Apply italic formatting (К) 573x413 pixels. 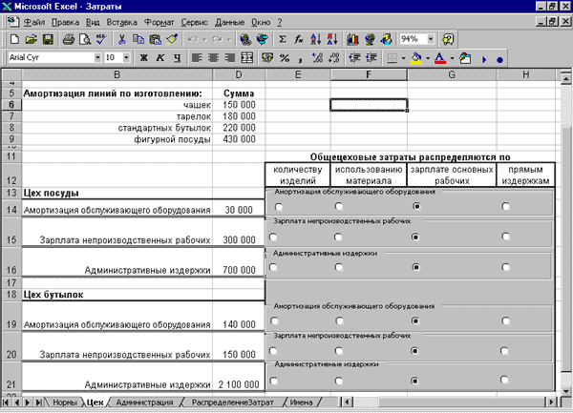pyautogui.click(x=160, y=57)
